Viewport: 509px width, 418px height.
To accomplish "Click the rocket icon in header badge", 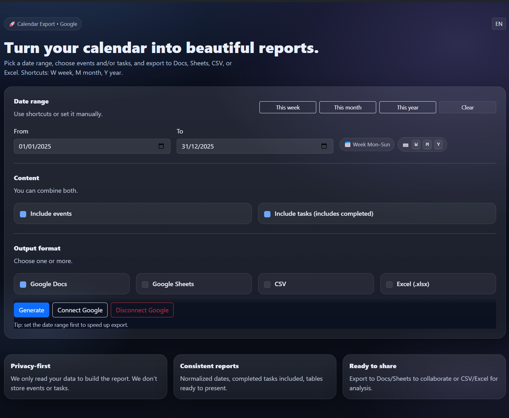I will [12, 24].
